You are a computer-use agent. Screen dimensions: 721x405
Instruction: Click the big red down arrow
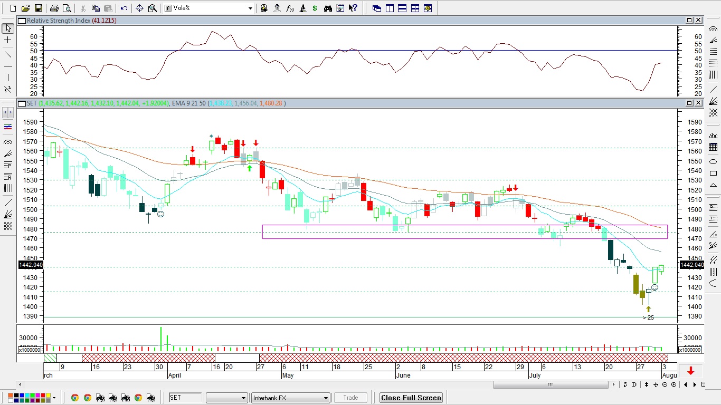(x=690, y=371)
